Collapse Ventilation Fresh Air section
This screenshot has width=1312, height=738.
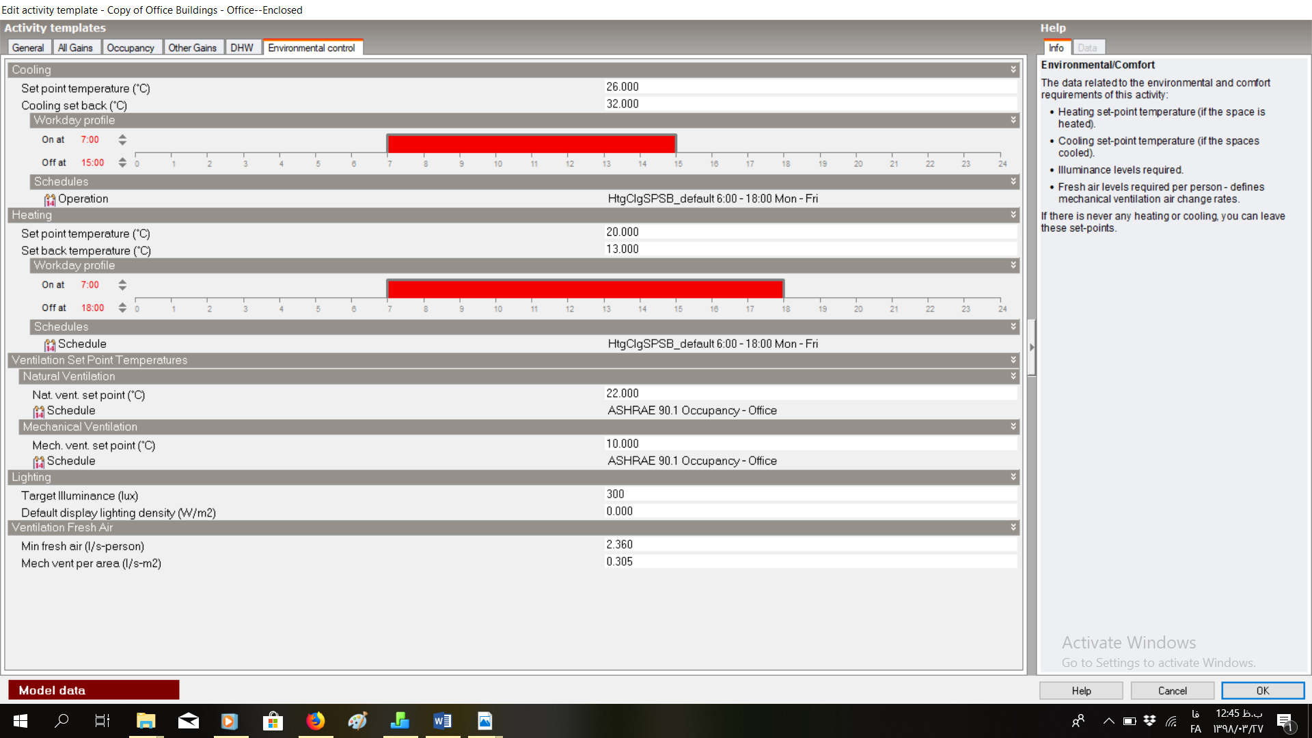coord(1013,528)
